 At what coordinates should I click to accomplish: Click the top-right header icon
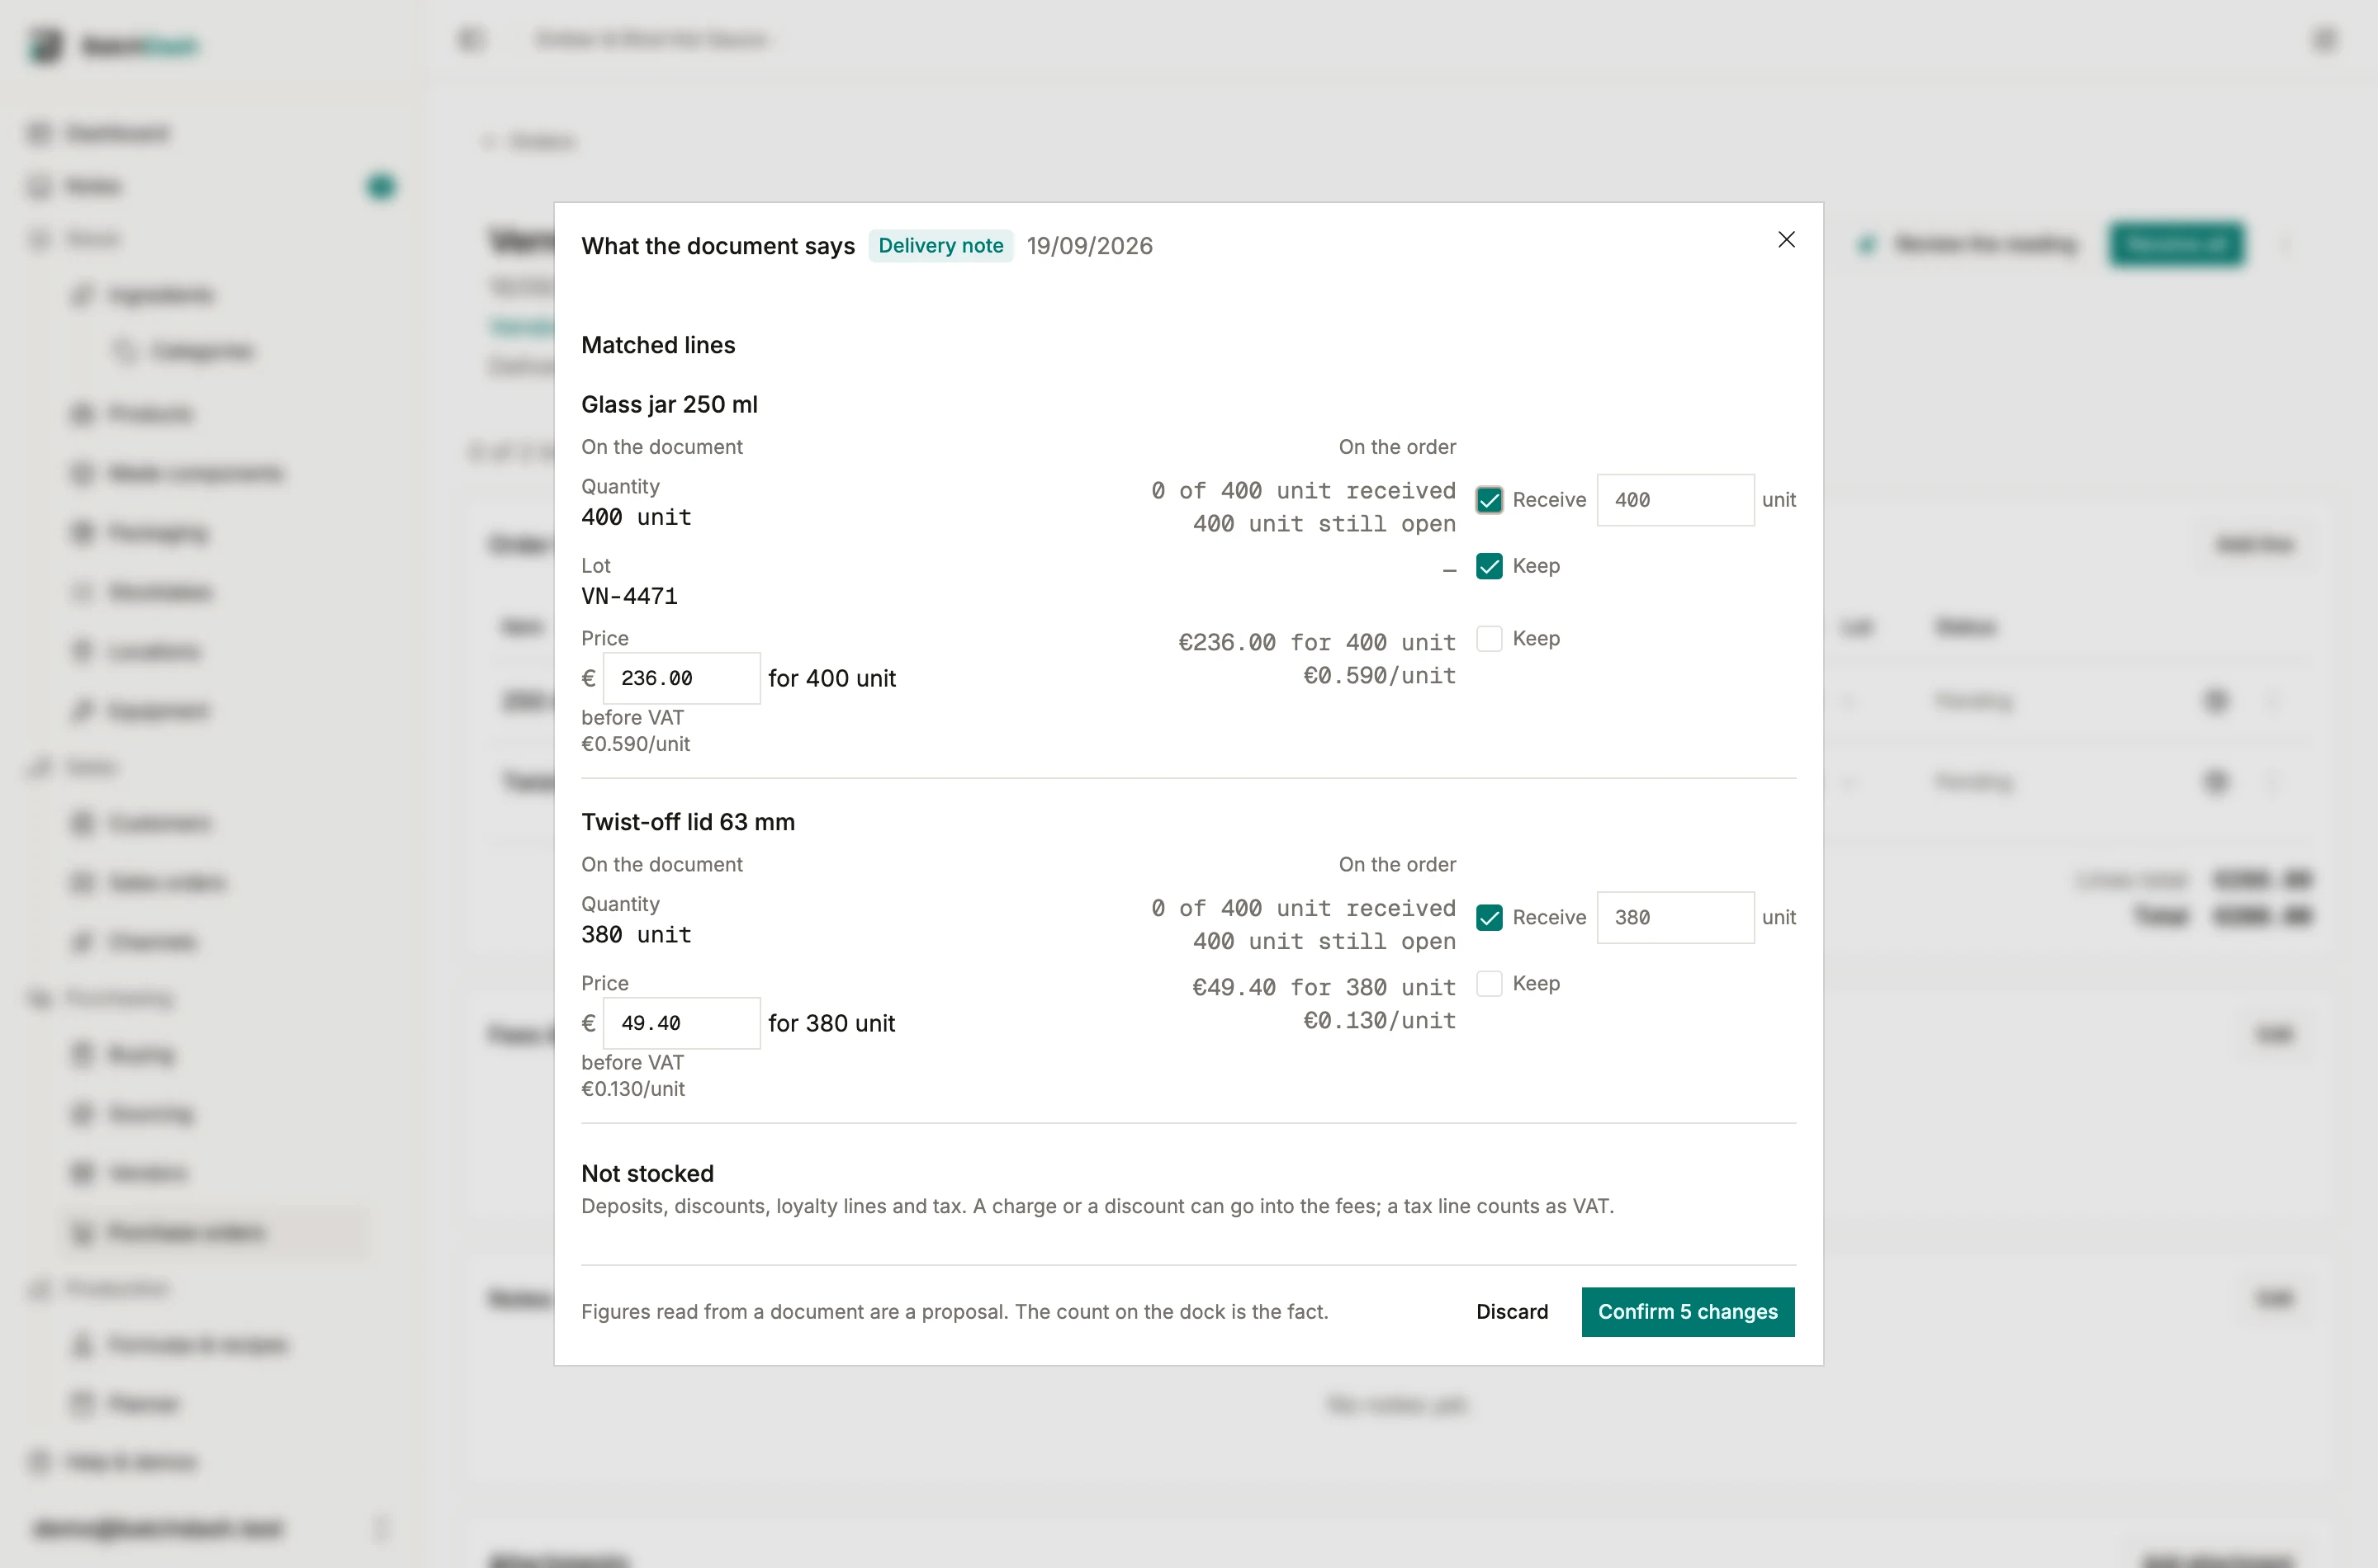coord(2323,40)
